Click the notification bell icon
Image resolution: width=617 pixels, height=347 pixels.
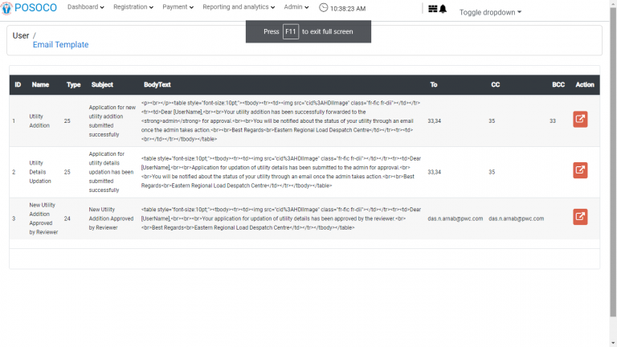[443, 9]
